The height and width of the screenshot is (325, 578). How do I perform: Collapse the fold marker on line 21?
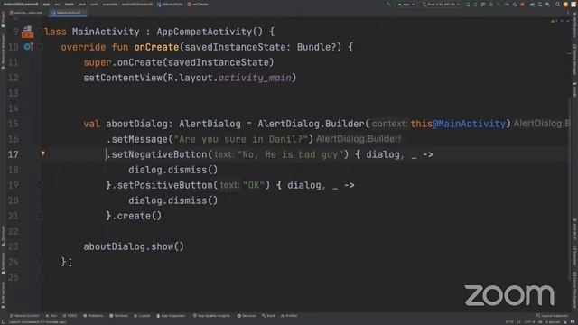(x=40, y=216)
